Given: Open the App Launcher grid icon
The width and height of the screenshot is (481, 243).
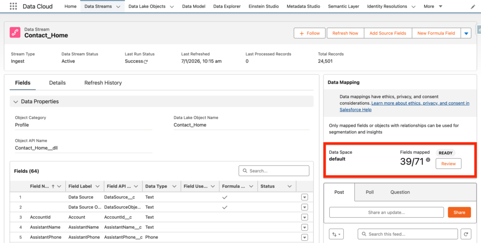Looking at the screenshot, I should point(13,7).
